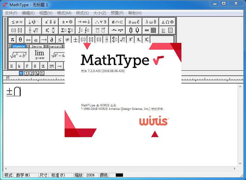Click the 缩放: 200% zoom status field
This screenshot has height=180, width=246.
tap(85, 175)
